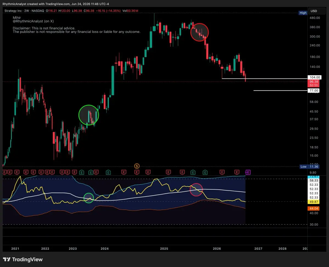The height and width of the screenshot is (267, 329).
Task: Click the 29.50 price axis value
Action: click(x=314, y=129)
